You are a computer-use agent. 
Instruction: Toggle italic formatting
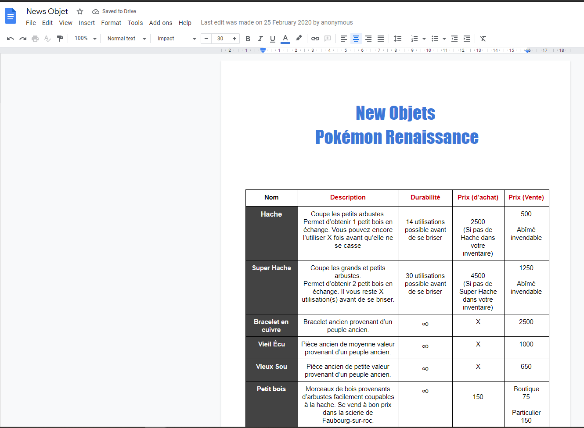click(x=260, y=39)
